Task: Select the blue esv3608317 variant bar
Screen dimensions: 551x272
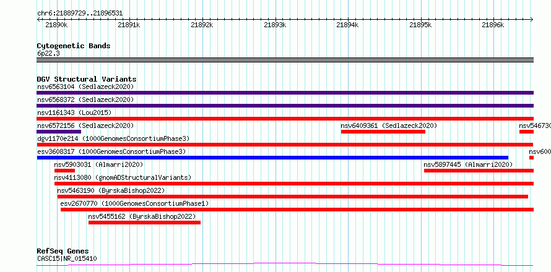Action: tap(272, 158)
